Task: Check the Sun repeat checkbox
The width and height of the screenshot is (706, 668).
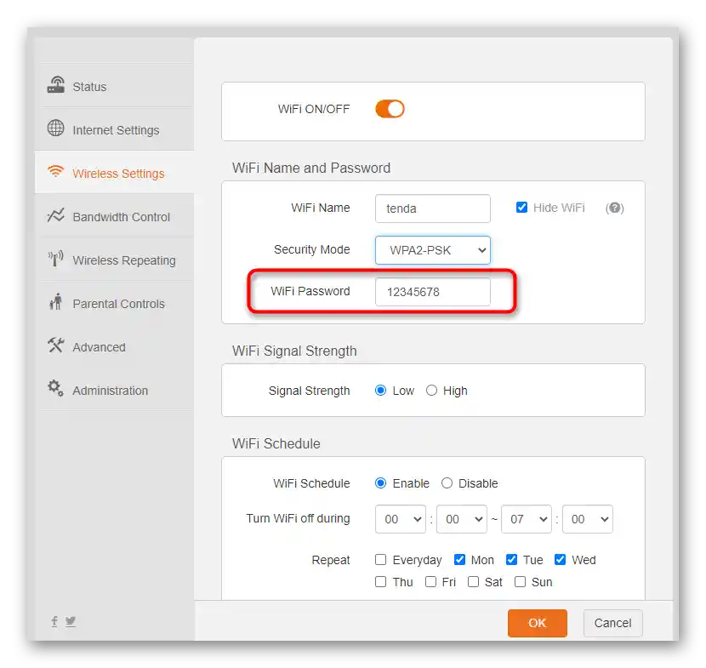Action: 520,581
